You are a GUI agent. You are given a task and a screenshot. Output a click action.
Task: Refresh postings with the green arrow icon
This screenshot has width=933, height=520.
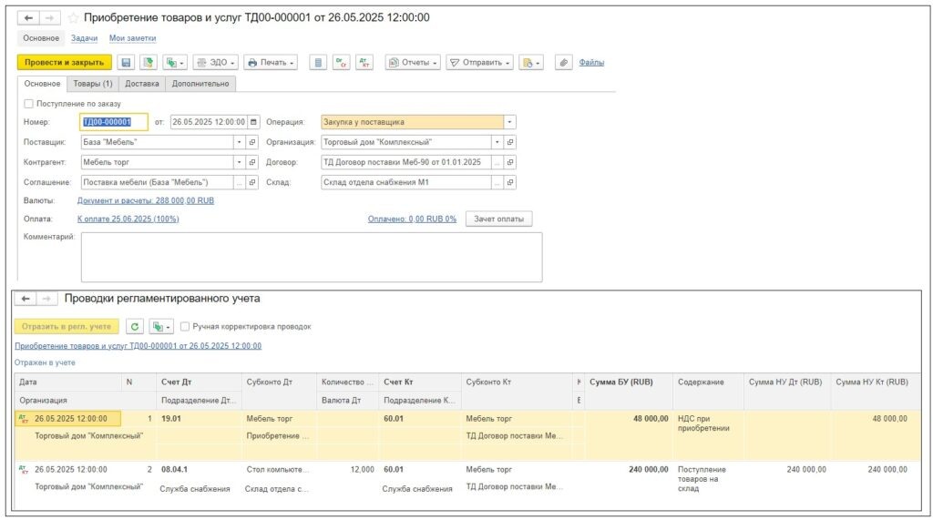click(135, 327)
